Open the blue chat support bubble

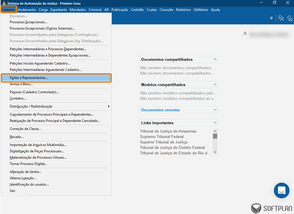(281, 190)
